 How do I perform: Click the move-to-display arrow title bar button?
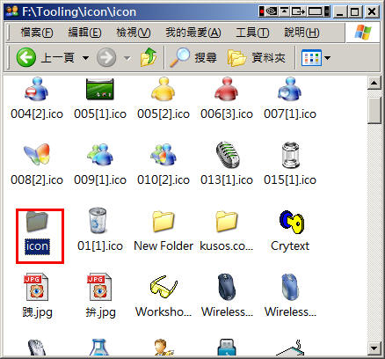point(298,11)
